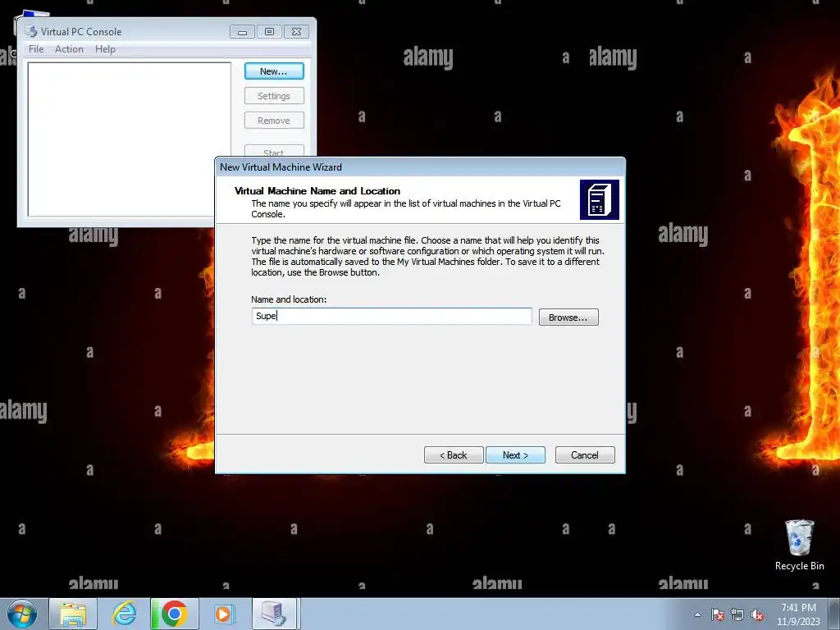The image size is (840, 630).
Task: Proceed with the Next > button
Action: [x=515, y=454]
